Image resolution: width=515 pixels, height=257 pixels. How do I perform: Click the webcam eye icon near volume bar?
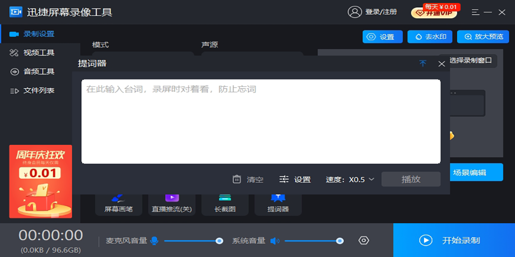(x=363, y=241)
